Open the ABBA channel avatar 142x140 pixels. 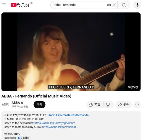click(x=5, y=104)
